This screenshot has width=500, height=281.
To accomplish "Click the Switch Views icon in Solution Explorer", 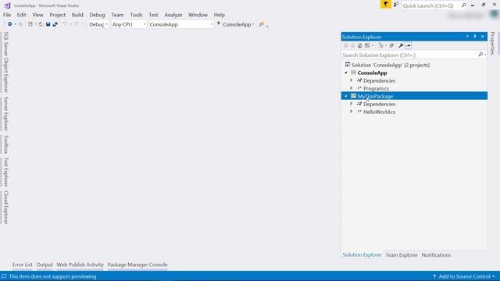I will coord(367,45).
